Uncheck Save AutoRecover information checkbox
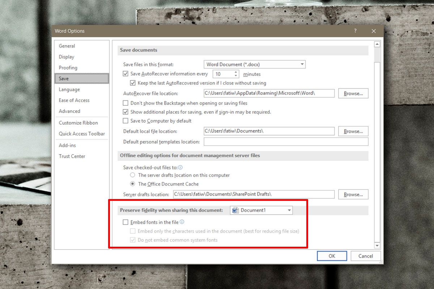The image size is (434, 289). coord(125,74)
